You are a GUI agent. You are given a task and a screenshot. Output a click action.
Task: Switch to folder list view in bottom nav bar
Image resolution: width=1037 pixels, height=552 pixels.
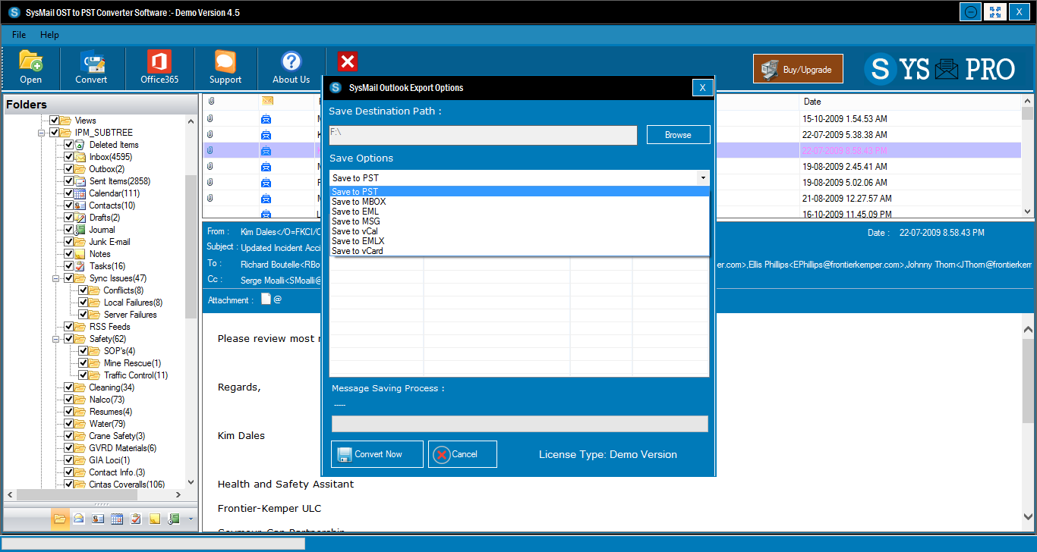click(x=59, y=519)
